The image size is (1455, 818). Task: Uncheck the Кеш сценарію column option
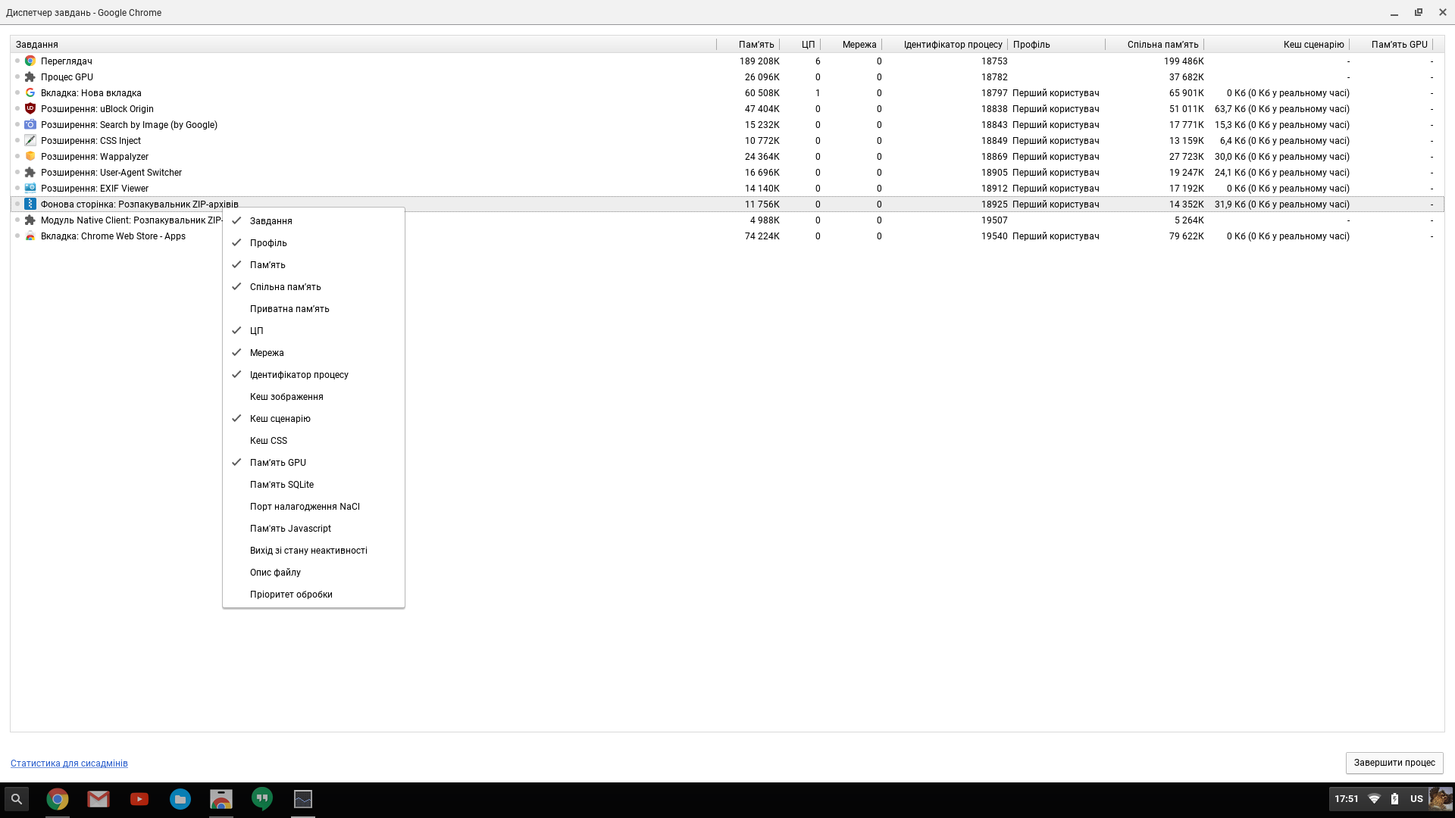tap(280, 419)
